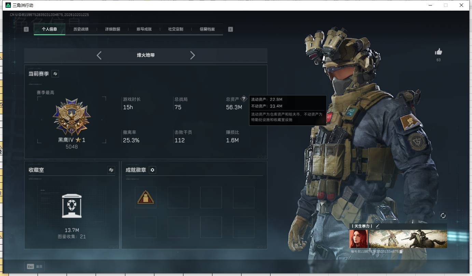Switch to the 详细数据 tab
The width and height of the screenshot is (472, 276).
click(x=112, y=29)
